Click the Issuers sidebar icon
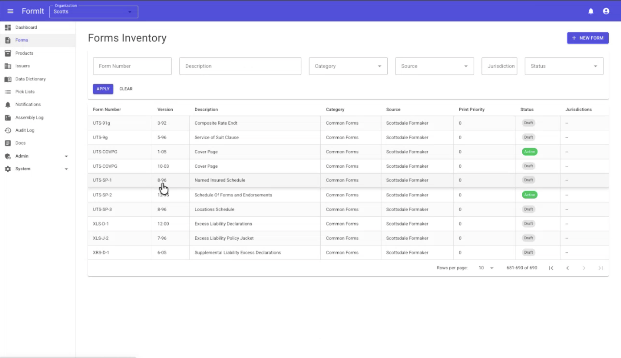This screenshot has width=621, height=358. pos(8,66)
